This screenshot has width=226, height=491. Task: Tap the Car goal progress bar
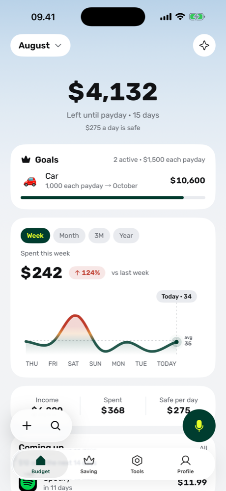click(x=113, y=197)
